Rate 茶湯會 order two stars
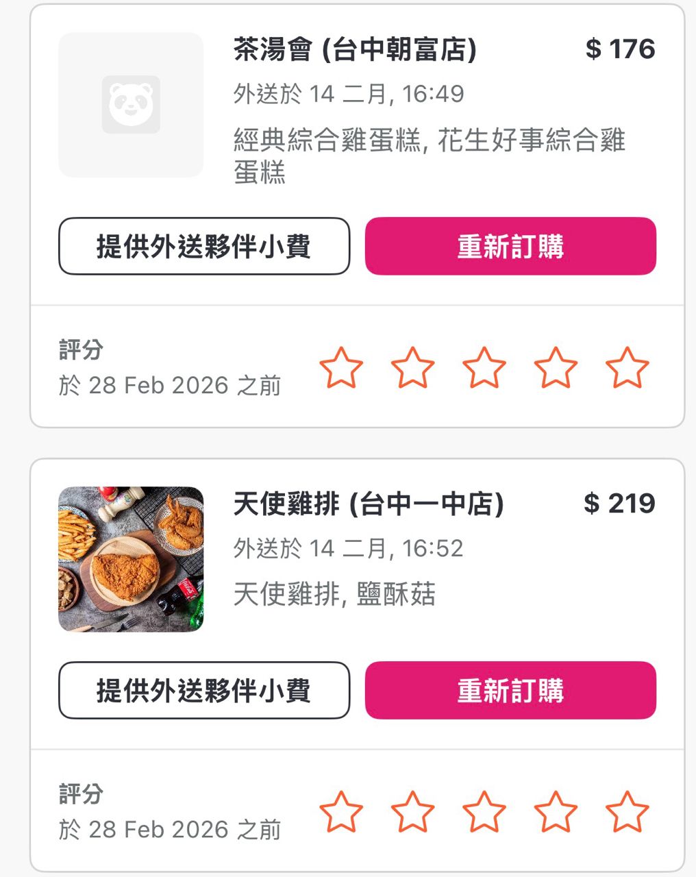Image resolution: width=696 pixels, height=877 pixels. 412,367
